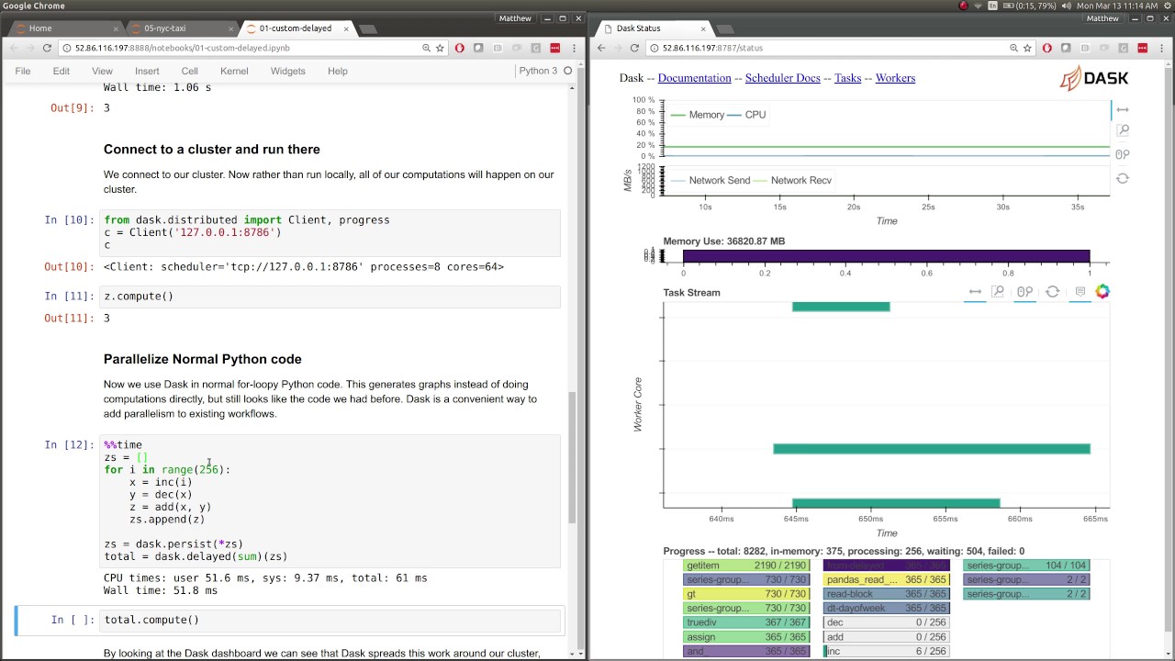Open Chrome menu in the notebook window
This screenshot has width=1175, height=661.
(575, 48)
